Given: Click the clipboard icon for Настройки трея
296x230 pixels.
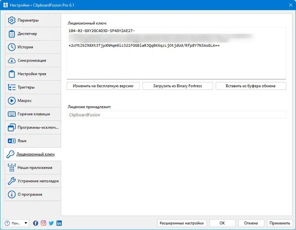Looking at the screenshot, I should pyautogui.click(x=12, y=74).
